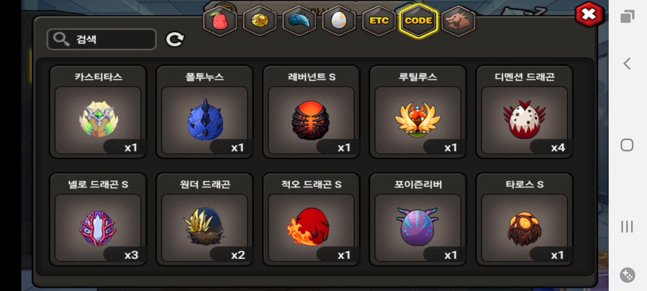The image size is (647, 291).
Task: Pick the winged 루틸루스 egg
Action: coord(418,112)
